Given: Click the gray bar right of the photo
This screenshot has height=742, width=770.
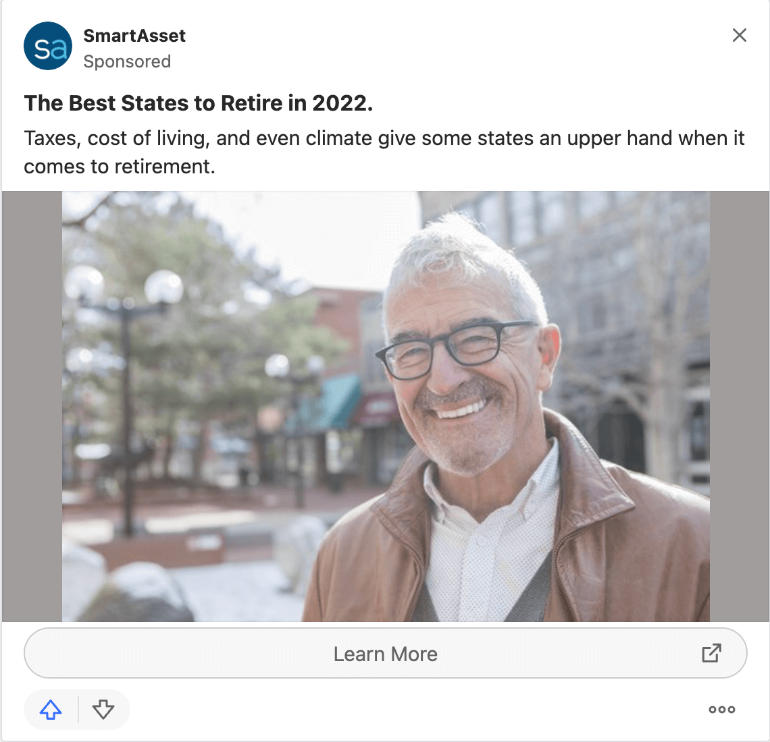Looking at the screenshot, I should point(739,406).
